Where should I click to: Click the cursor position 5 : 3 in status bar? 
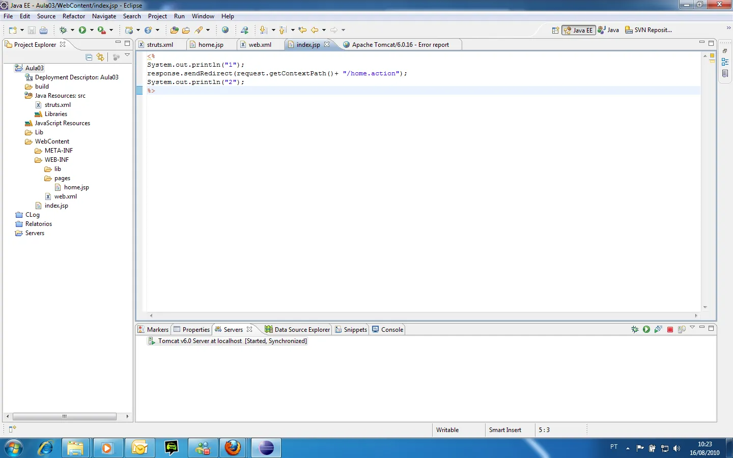(x=544, y=430)
